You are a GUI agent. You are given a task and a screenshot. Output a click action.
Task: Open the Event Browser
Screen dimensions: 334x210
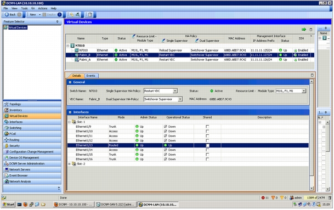coord(32,175)
